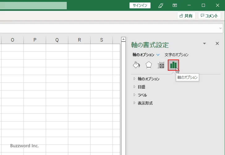Close the 軸の書式設定 pane
The height and width of the screenshot is (155, 225).
tap(217, 44)
